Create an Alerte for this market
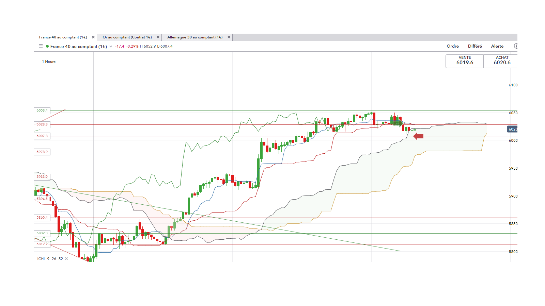Viewport: 545px width, 306px height. (x=497, y=46)
